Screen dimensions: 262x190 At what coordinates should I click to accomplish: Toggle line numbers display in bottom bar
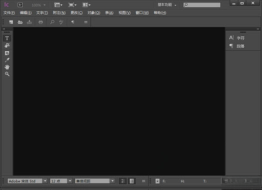(x=123, y=181)
